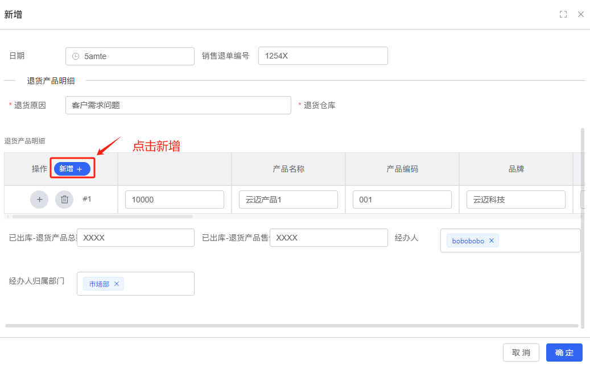
Task: Focus the 销售退单编号 input field
Action: tap(323, 56)
